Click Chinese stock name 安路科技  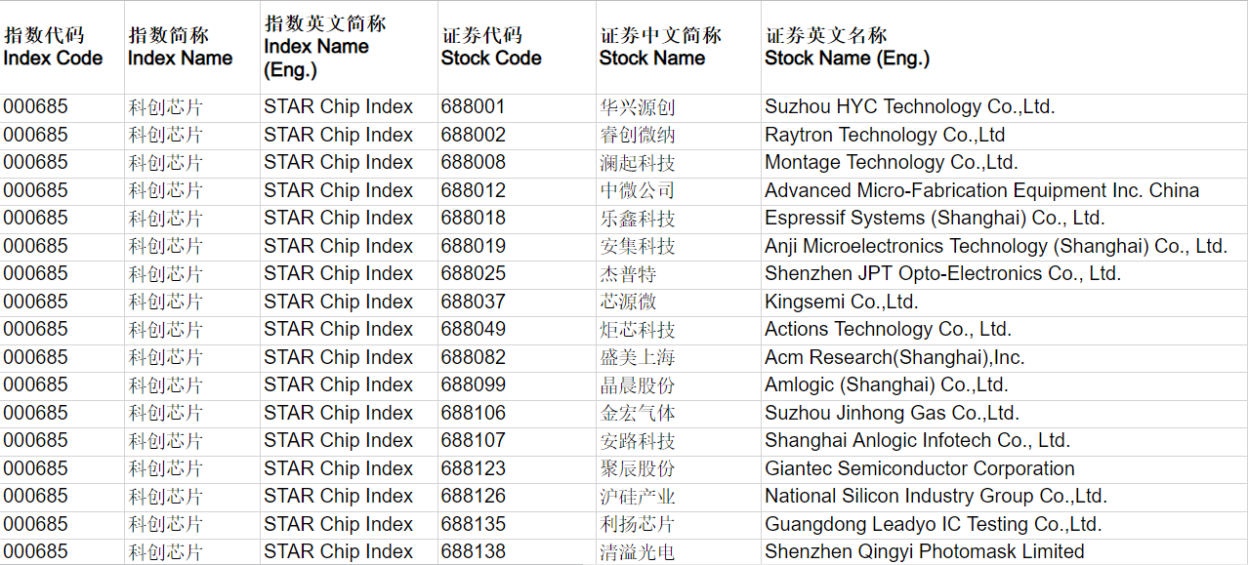coord(638,440)
